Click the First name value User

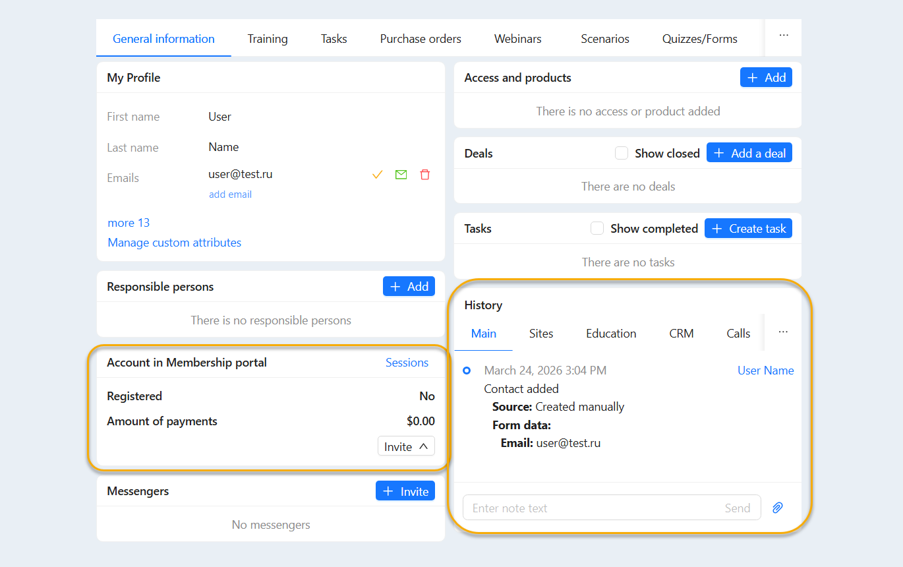point(220,117)
